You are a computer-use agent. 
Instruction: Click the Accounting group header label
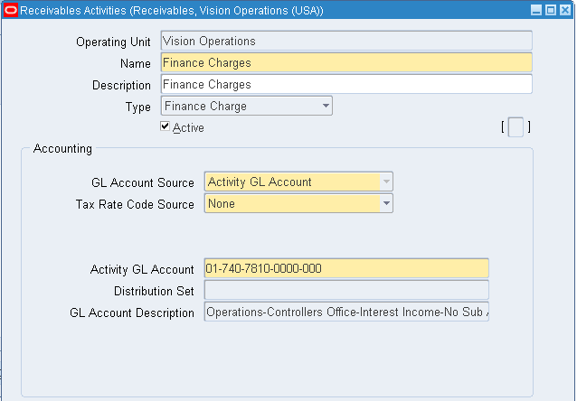coord(62,149)
